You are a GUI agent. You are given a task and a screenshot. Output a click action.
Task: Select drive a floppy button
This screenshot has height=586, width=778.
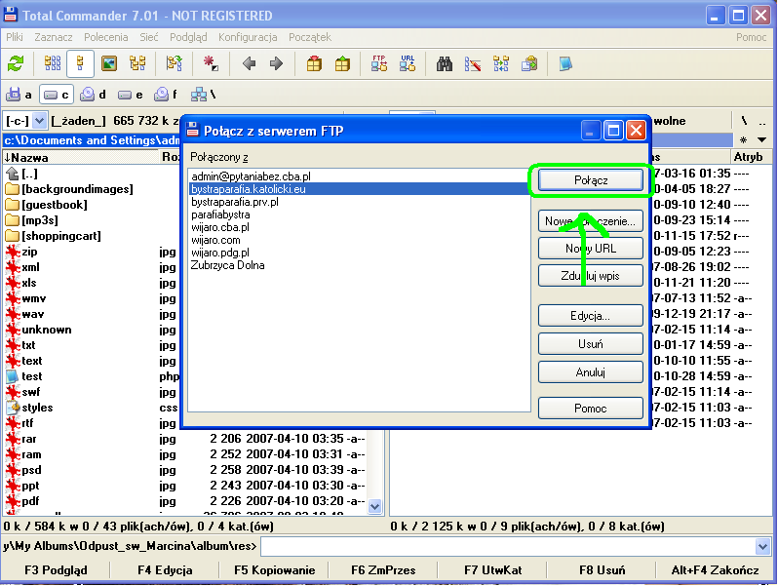click(19, 95)
